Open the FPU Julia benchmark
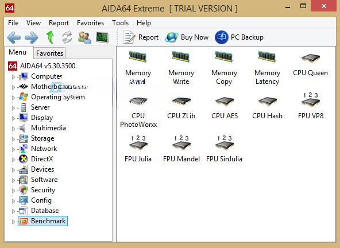Screen dimensions: 340x248 [138, 149]
